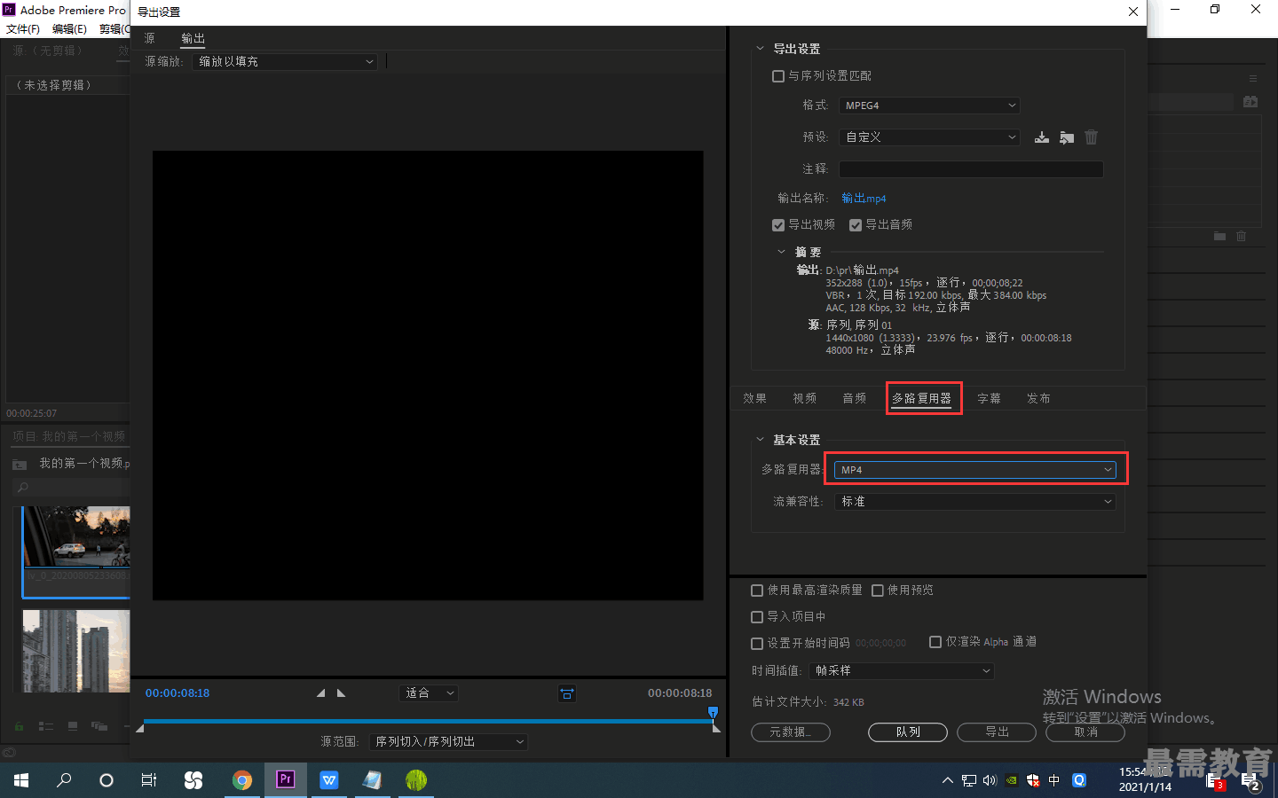Switch to the 源 preview tab
The height and width of the screenshot is (798, 1278).
tap(150, 39)
